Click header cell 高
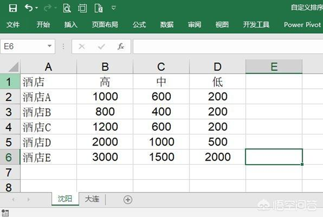This screenshot has width=323, height=217. pyautogui.click(x=105, y=81)
